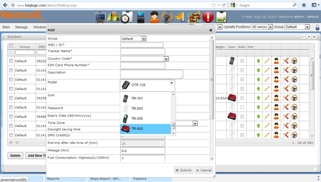Click the Add dialog vertical scrollbar thumb
The image size is (321, 182).
click(212, 80)
